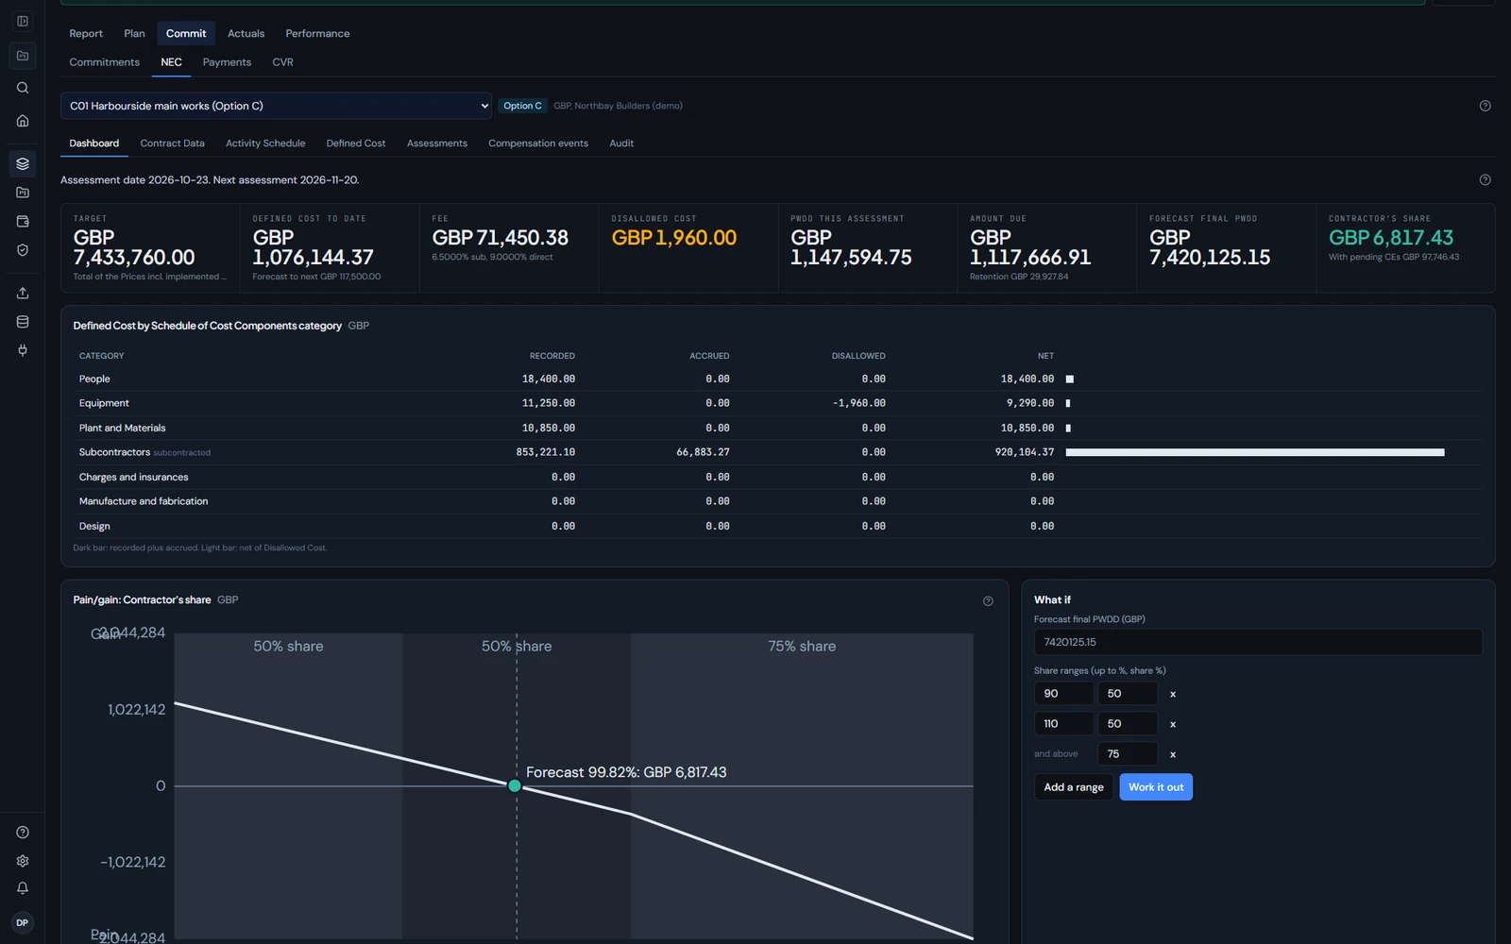Click the 110 'up to %' range field
This screenshot has width=1511, height=944.
[x=1064, y=724]
